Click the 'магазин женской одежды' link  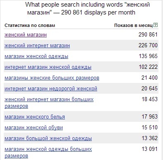(x=36, y=56)
